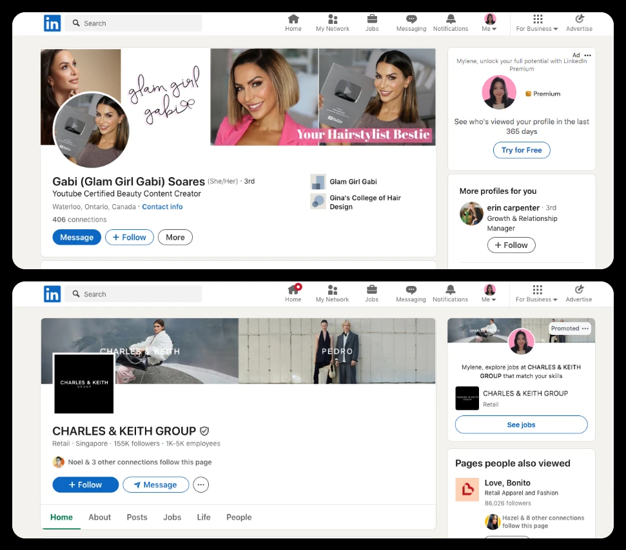Click CHARLES & KEITH GROUP name in promoted card
The width and height of the screenshot is (626, 550).
[525, 394]
